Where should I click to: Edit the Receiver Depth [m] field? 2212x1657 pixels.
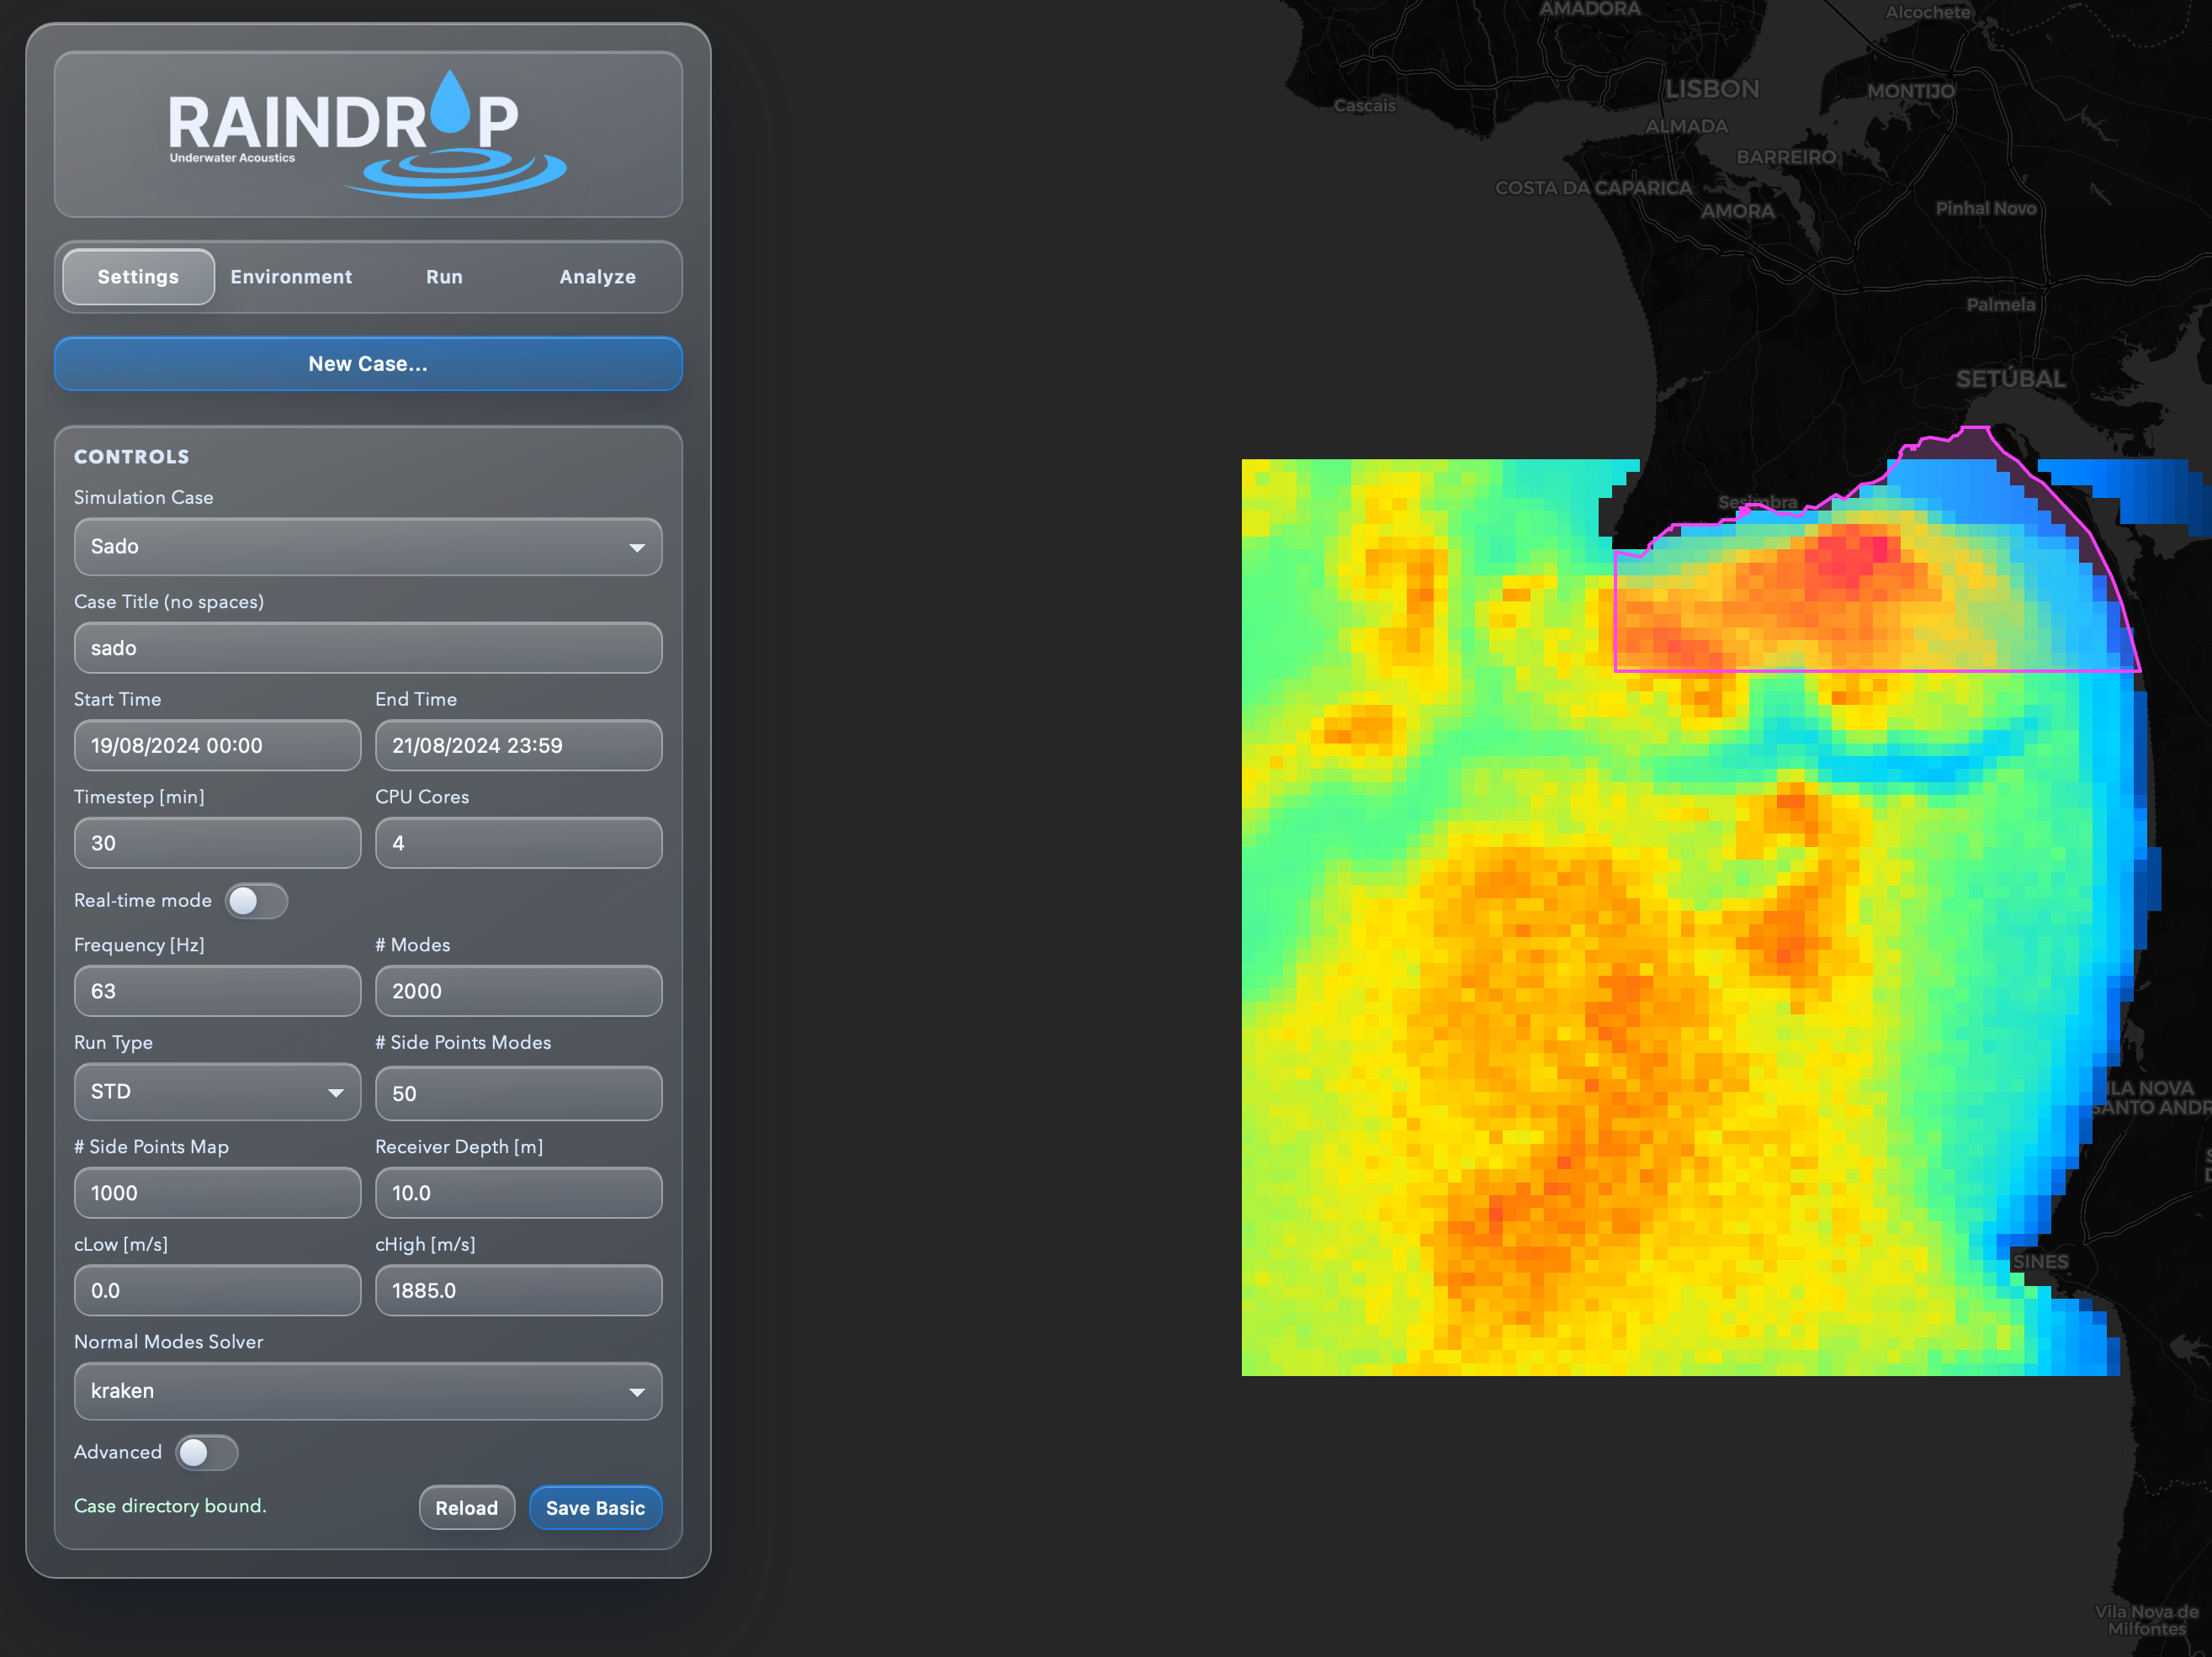tap(518, 1194)
